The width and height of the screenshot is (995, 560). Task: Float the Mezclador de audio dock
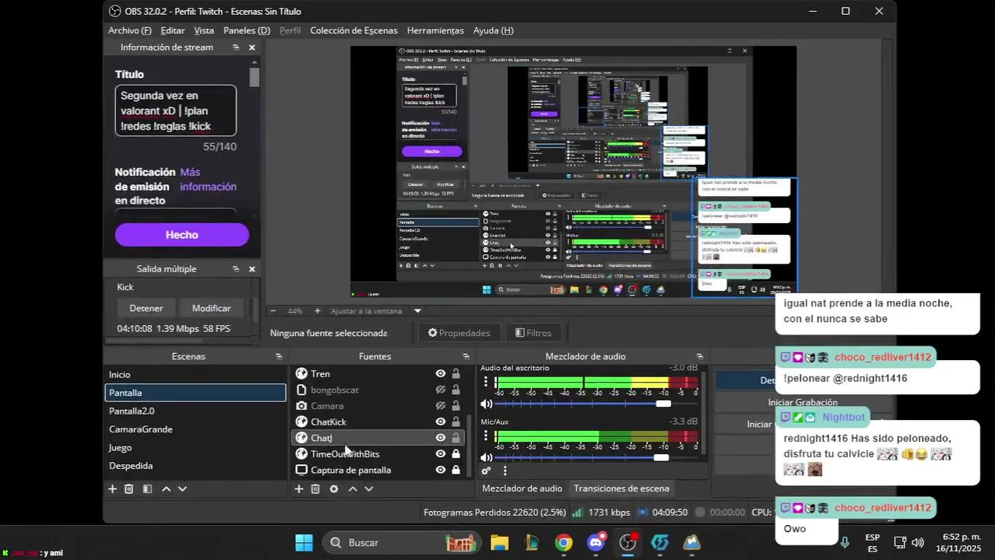[x=700, y=356]
